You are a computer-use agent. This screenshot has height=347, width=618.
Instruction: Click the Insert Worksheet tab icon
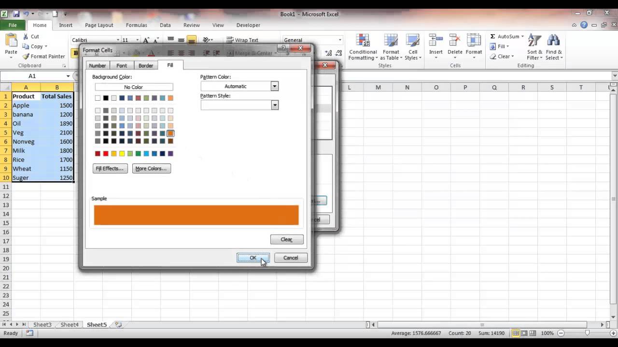pos(118,325)
